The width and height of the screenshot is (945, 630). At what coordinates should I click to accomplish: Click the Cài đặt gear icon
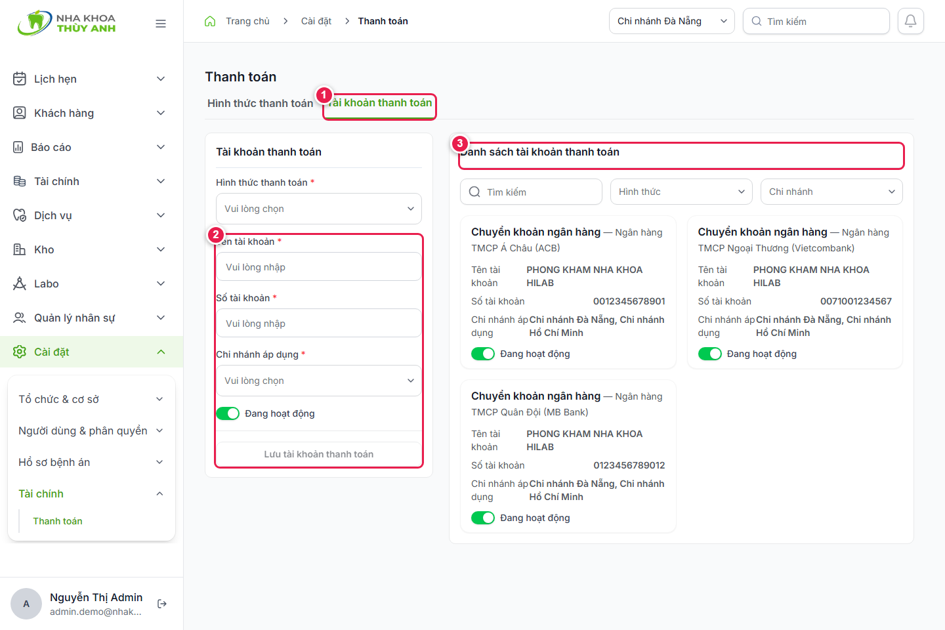click(20, 352)
